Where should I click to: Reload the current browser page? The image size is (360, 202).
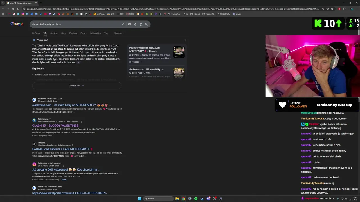(13, 9)
